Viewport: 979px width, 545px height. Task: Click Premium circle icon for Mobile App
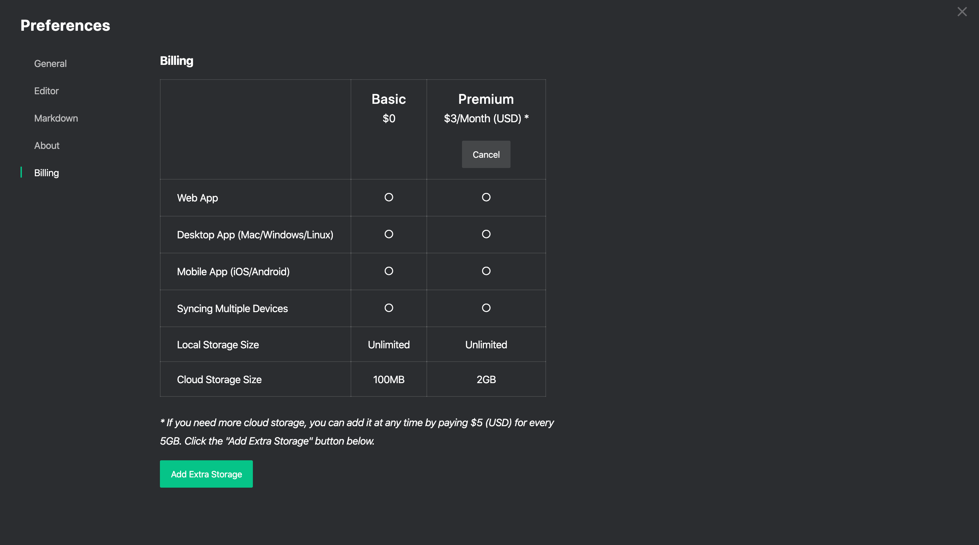tap(486, 271)
